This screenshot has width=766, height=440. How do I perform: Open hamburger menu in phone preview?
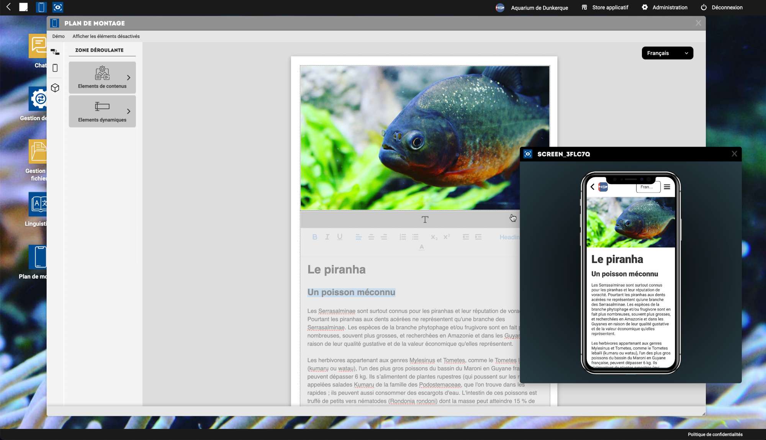(667, 187)
